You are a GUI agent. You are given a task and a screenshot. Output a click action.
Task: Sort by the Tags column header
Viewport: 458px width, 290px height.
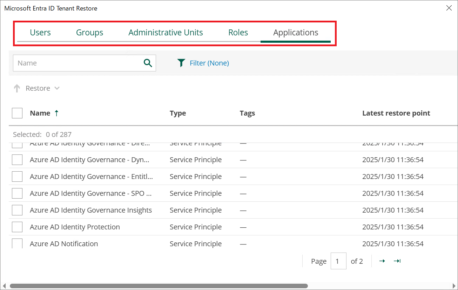pyautogui.click(x=247, y=113)
